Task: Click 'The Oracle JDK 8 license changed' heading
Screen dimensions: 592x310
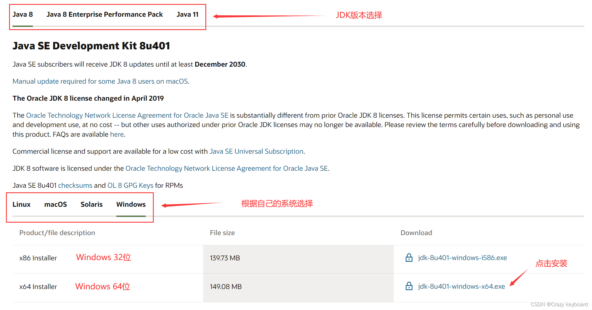Action: [88, 98]
